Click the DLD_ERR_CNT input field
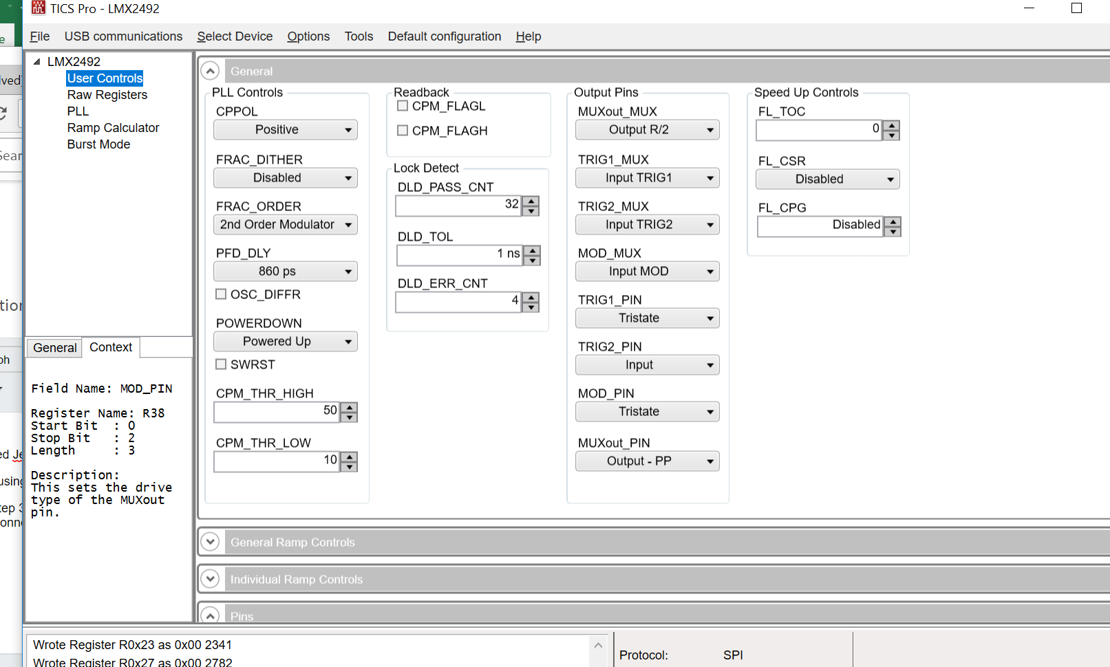This screenshot has width=1110, height=667. click(x=458, y=303)
